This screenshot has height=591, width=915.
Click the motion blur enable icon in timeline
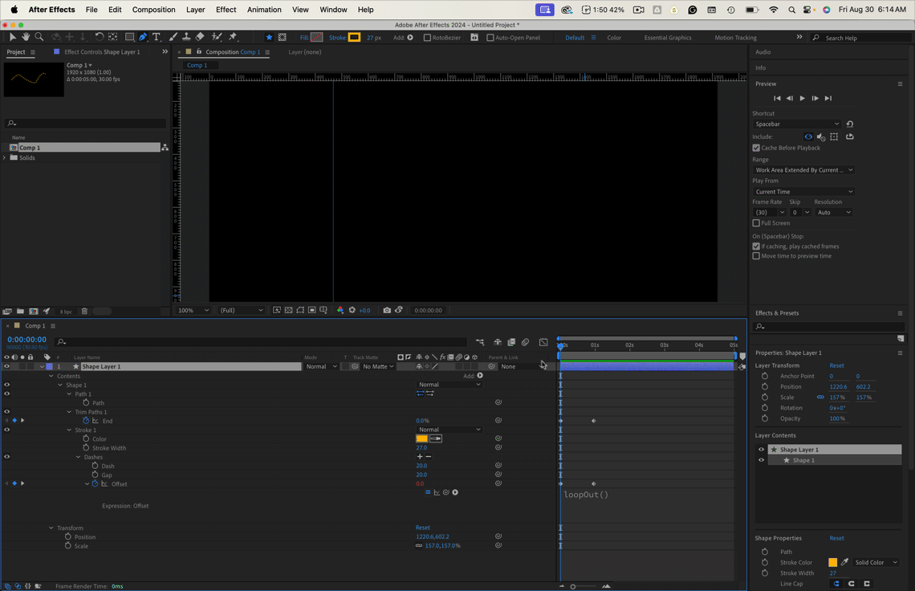pos(525,342)
